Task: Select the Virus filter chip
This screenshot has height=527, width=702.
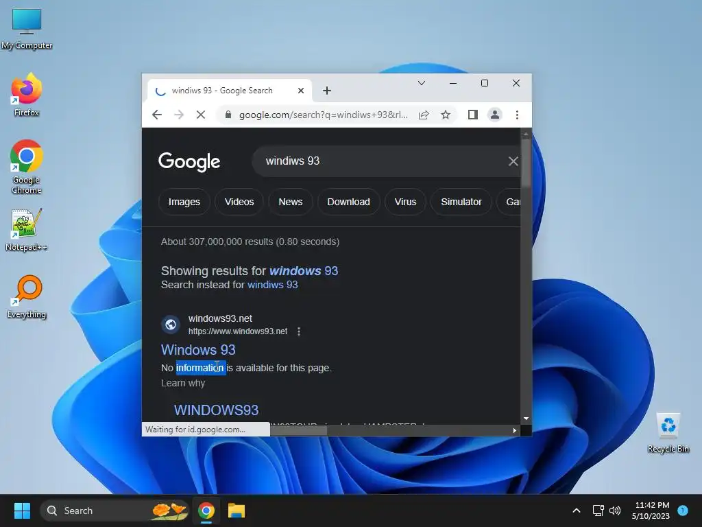Action: click(x=405, y=202)
